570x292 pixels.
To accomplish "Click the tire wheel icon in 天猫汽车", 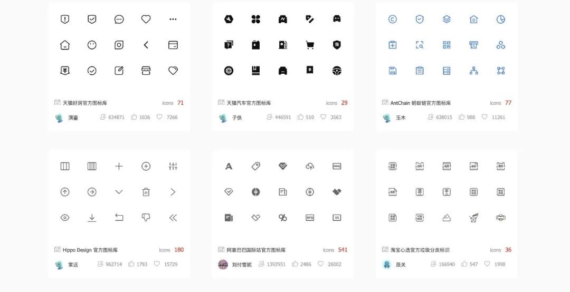I will (x=229, y=71).
